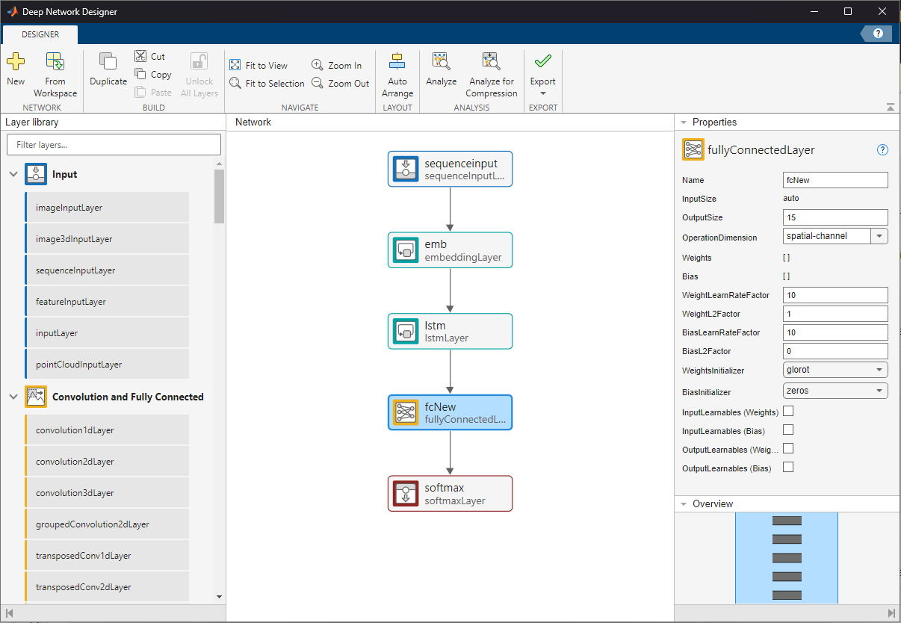
Task: Click the New network icon
Action: coord(16,63)
